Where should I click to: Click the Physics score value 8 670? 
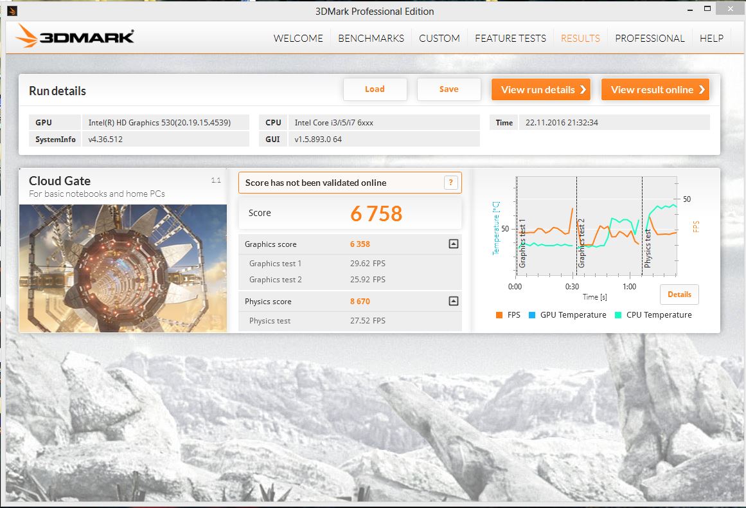[x=360, y=301]
